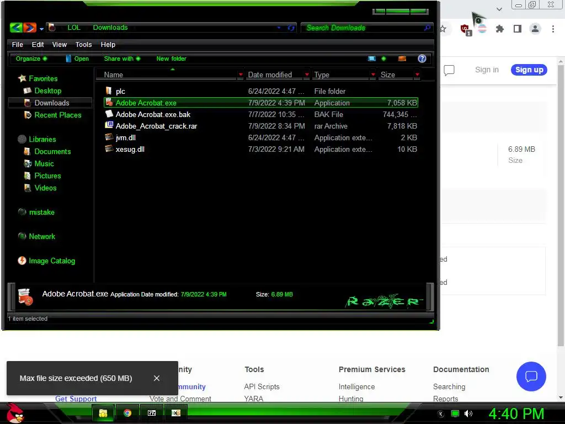The image size is (565, 424).
Task: Open the Edit menu
Action: 38,44
